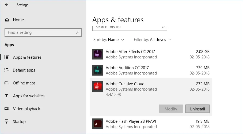Click the Offline maps icon
Screen dimensions: 243x134
(7, 83)
